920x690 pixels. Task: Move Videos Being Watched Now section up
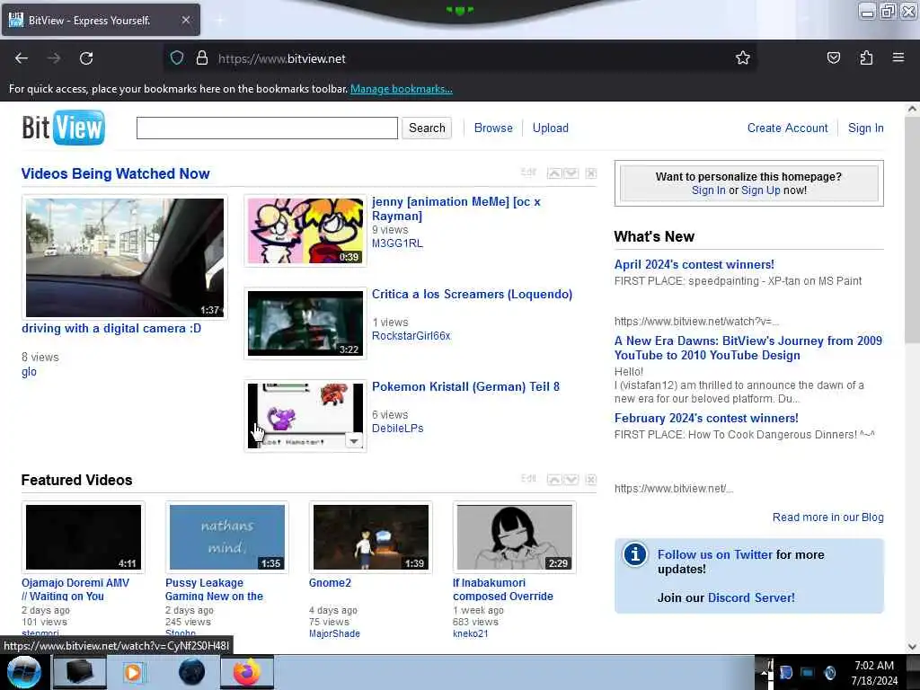[x=553, y=173]
